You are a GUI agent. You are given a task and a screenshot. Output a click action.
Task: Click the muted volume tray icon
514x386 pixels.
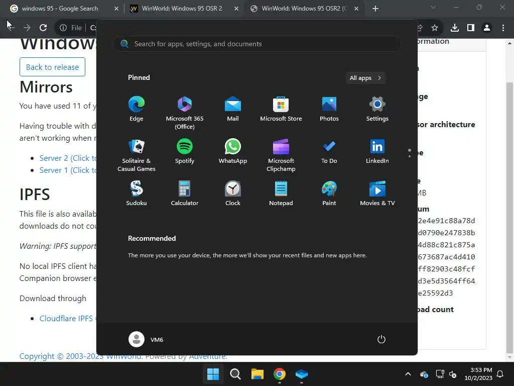(453, 374)
